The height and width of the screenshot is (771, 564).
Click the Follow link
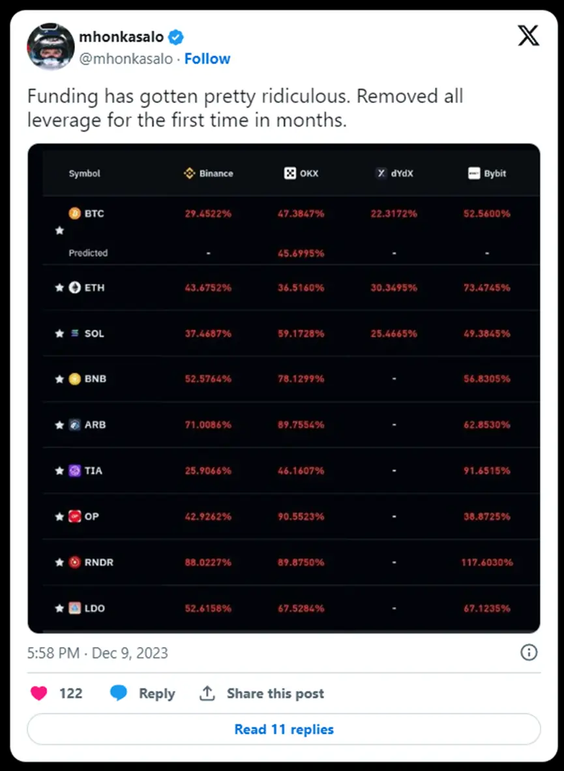(207, 59)
